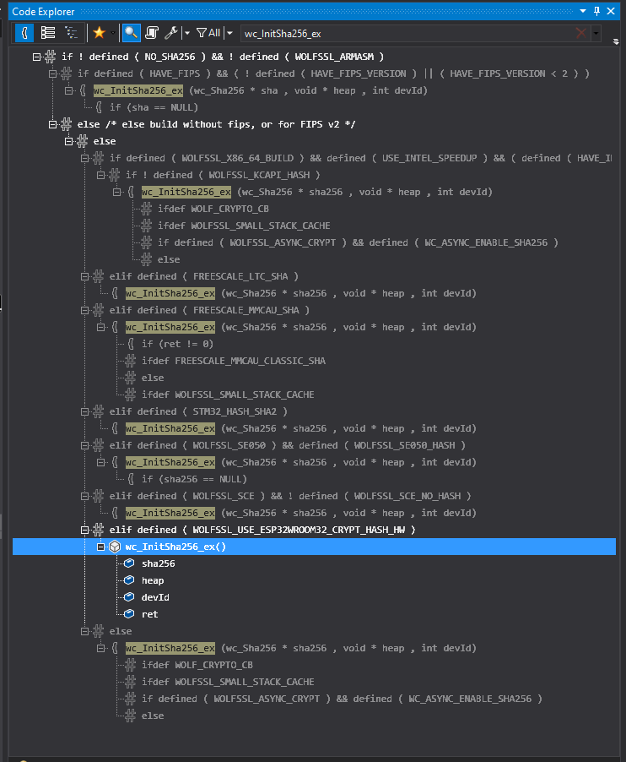Collapse the FREESCALE_LTC_SHA elif node
The height and width of the screenshot is (762, 626).
[x=84, y=276]
